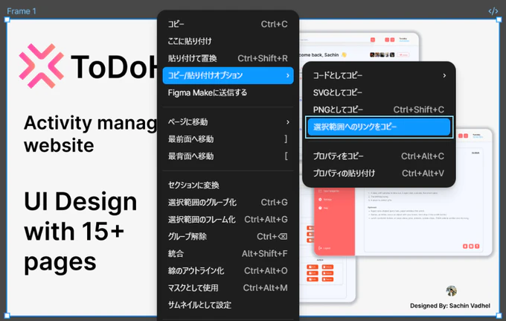The height and width of the screenshot is (321, 506).
Task: Open コピー/貼り付けオプション submenu
Action: (228, 75)
